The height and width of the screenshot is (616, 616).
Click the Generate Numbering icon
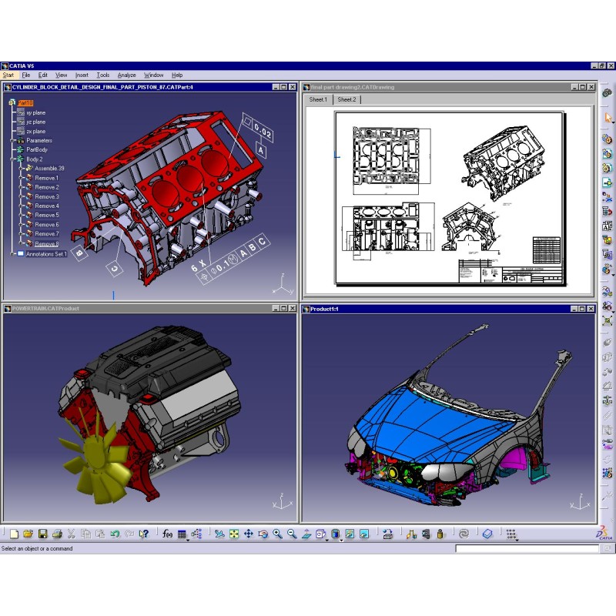(607, 226)
